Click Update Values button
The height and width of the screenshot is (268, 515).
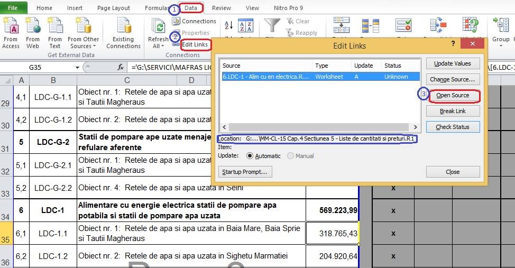pyautogui.click(x=453, y=63)
